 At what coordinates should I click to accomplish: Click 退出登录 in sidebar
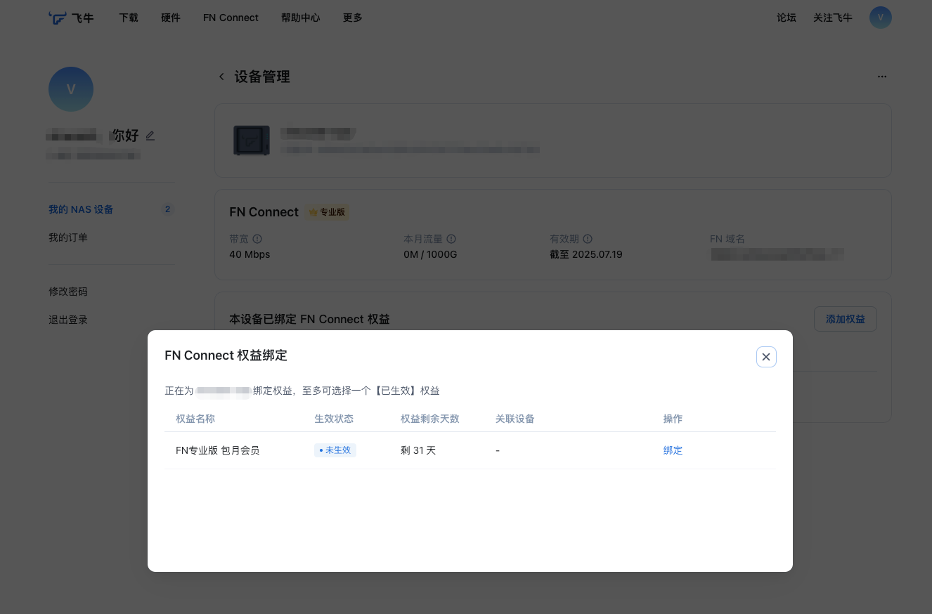[x=68, y=320]
